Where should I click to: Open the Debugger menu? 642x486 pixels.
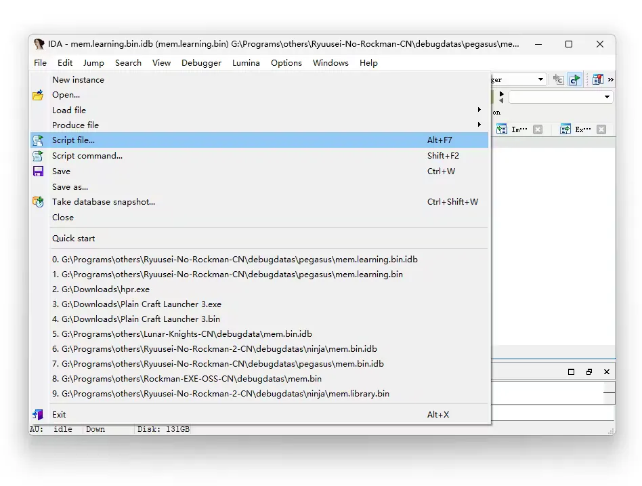pyautogui.click(x=201, y=63)
